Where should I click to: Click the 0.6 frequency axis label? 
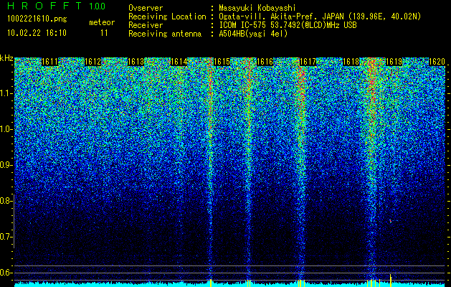click(6, 273)
